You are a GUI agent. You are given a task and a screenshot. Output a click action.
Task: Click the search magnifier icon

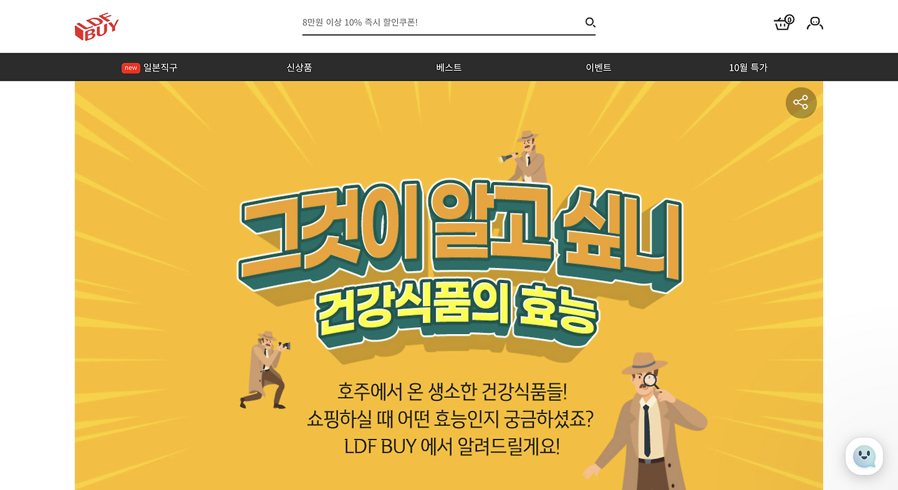coord(590,22)
